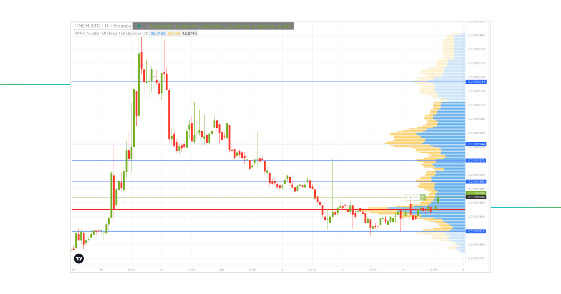
Task: Click the 42.674K total volume value
Action: coord(190,33)
